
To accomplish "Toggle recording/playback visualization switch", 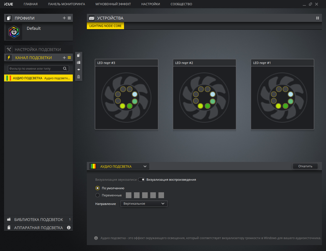I will tap(142, 179).
